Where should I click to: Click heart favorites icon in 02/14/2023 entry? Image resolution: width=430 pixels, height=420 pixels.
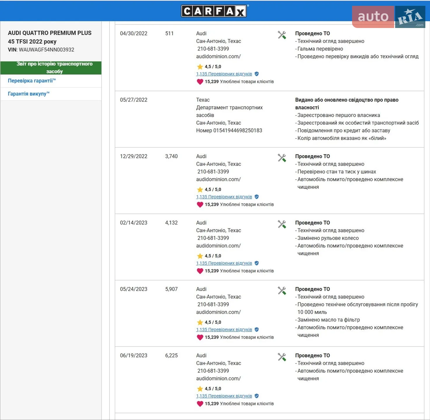(200, 271)
